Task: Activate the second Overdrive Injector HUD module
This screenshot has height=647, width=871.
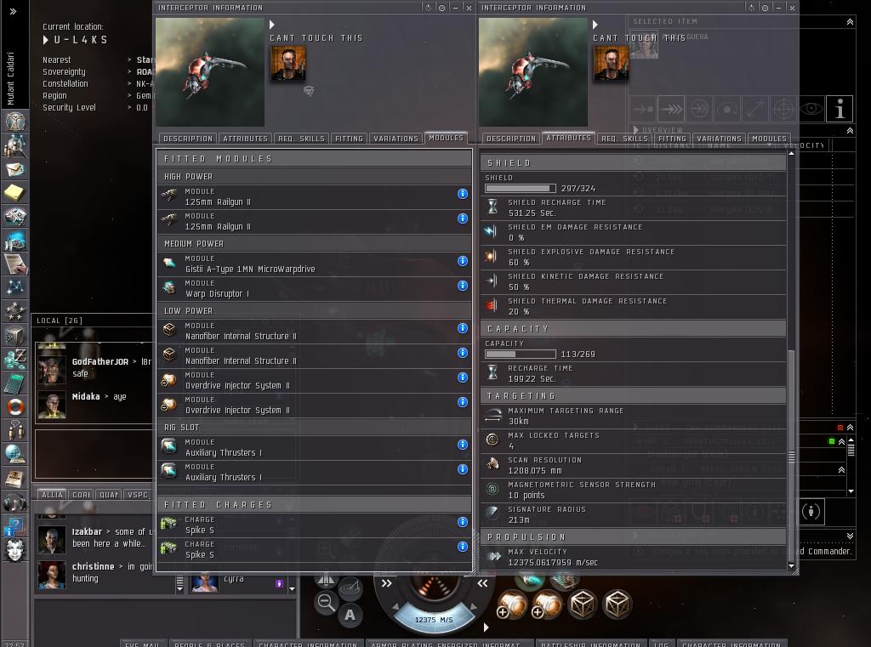Action: [x=547, y=604]
